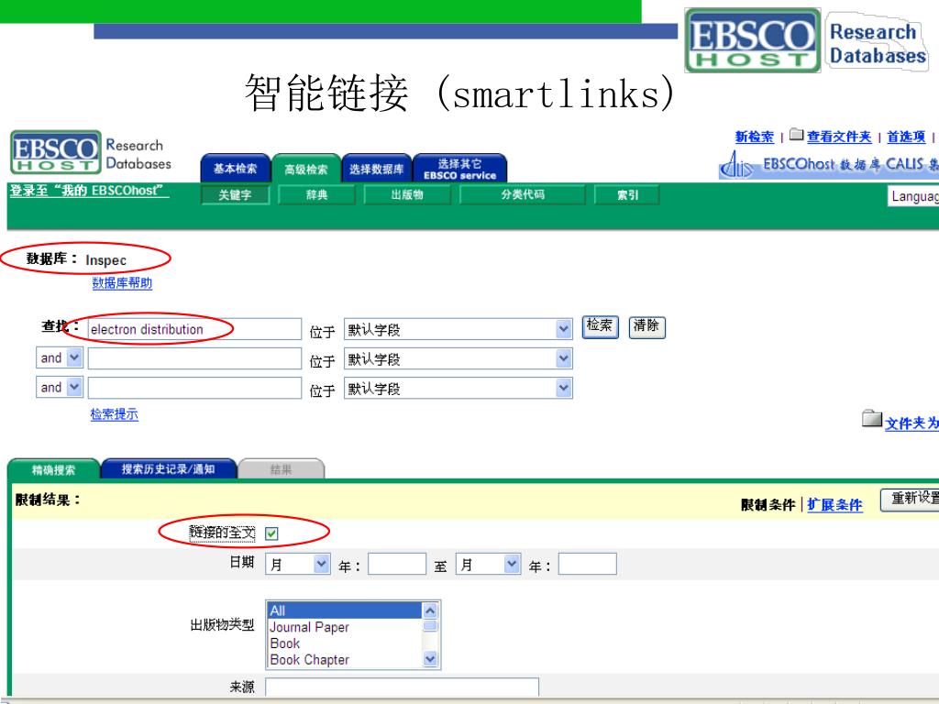
Task: Click the 扩展条件 link
Action: pos(834,505)
